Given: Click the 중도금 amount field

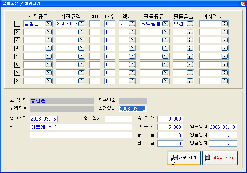Looking at the screenshot, I should coord(170,135).
